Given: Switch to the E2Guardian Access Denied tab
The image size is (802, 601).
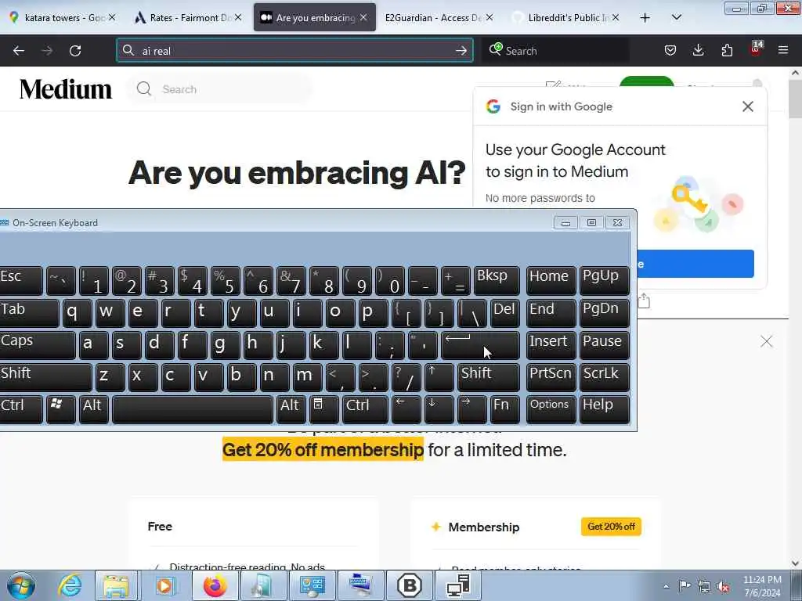Looking at the screenshot, I should pyautogui.click(x=439, y=17).
